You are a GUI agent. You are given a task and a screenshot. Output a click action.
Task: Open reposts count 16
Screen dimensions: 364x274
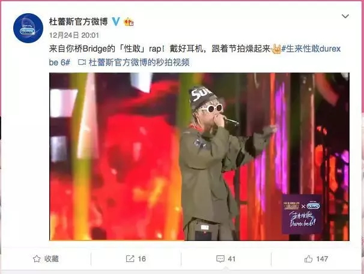point(142,258)
